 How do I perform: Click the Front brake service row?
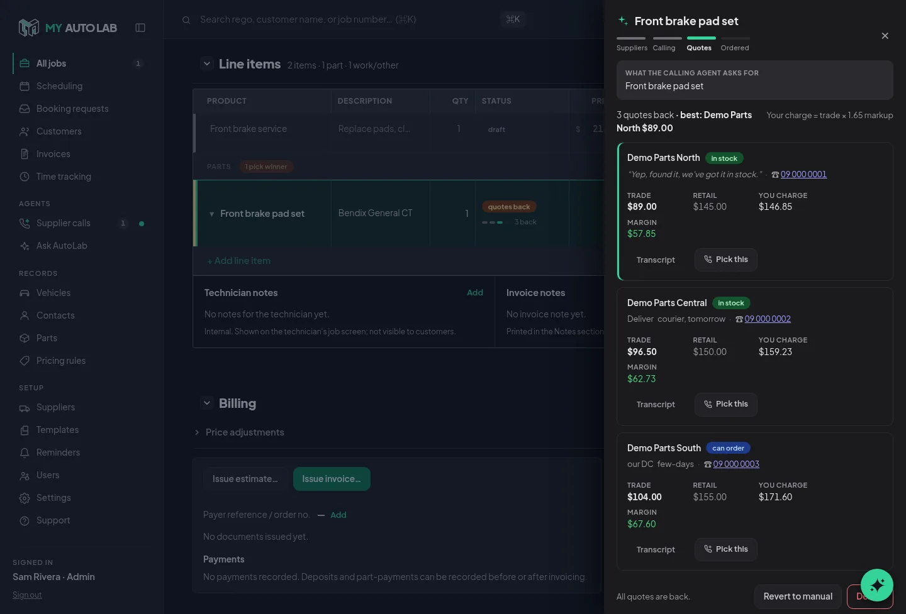(x=400, y=133)
